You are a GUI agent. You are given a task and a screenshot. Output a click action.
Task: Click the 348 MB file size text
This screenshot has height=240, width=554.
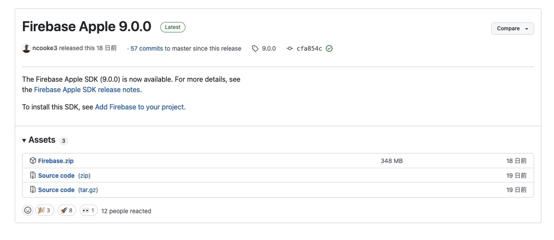click(x=392, y=161)
